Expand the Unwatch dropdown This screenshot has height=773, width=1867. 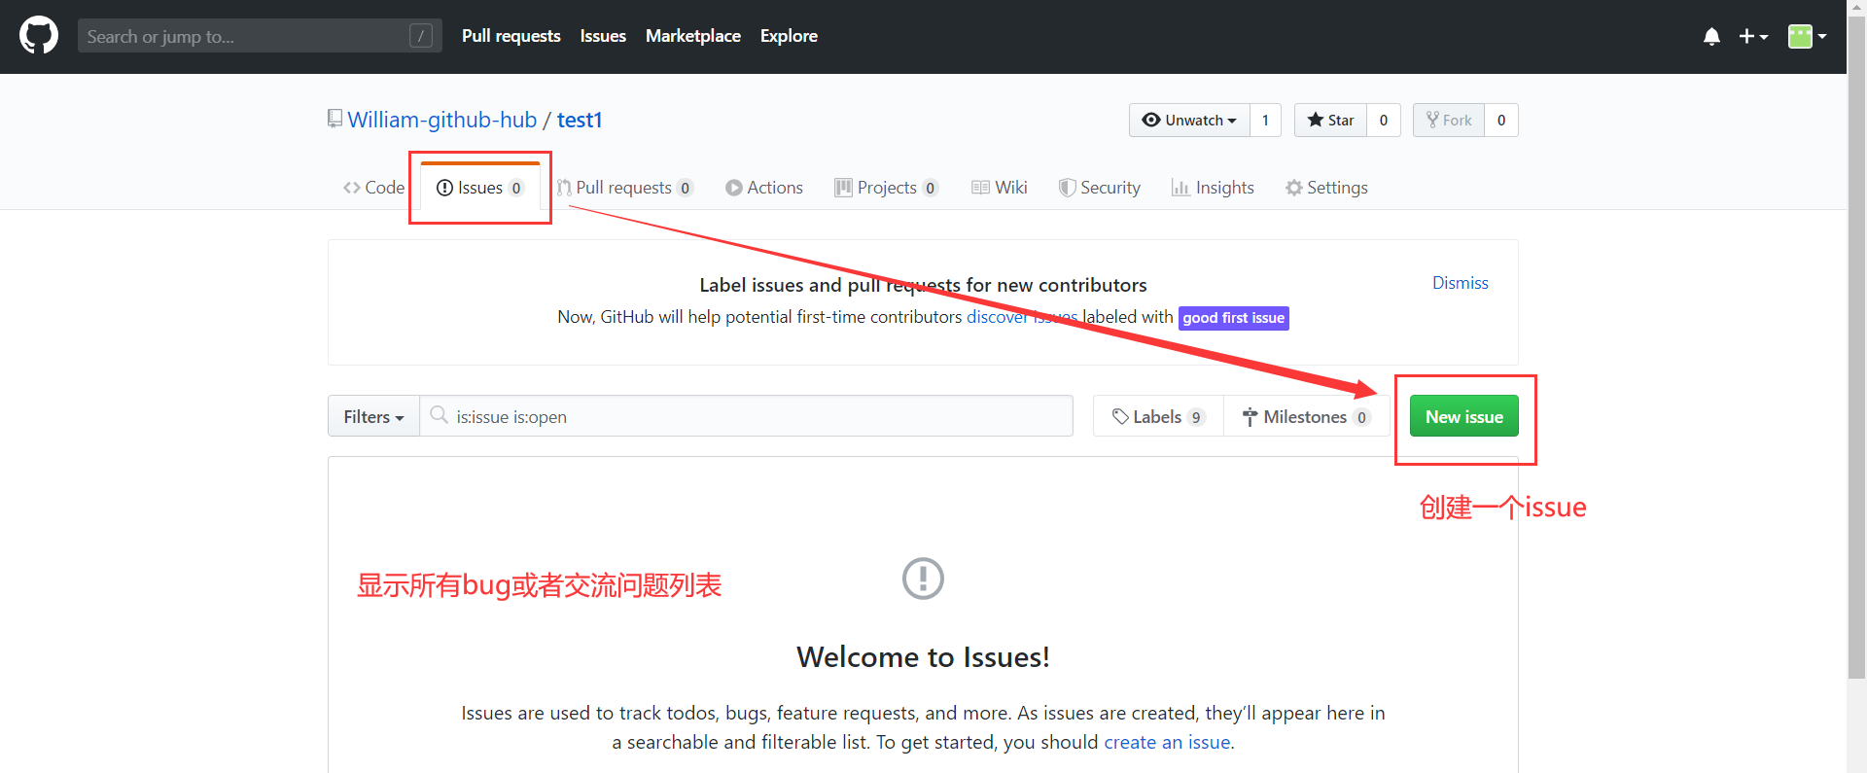[1189, 121]
